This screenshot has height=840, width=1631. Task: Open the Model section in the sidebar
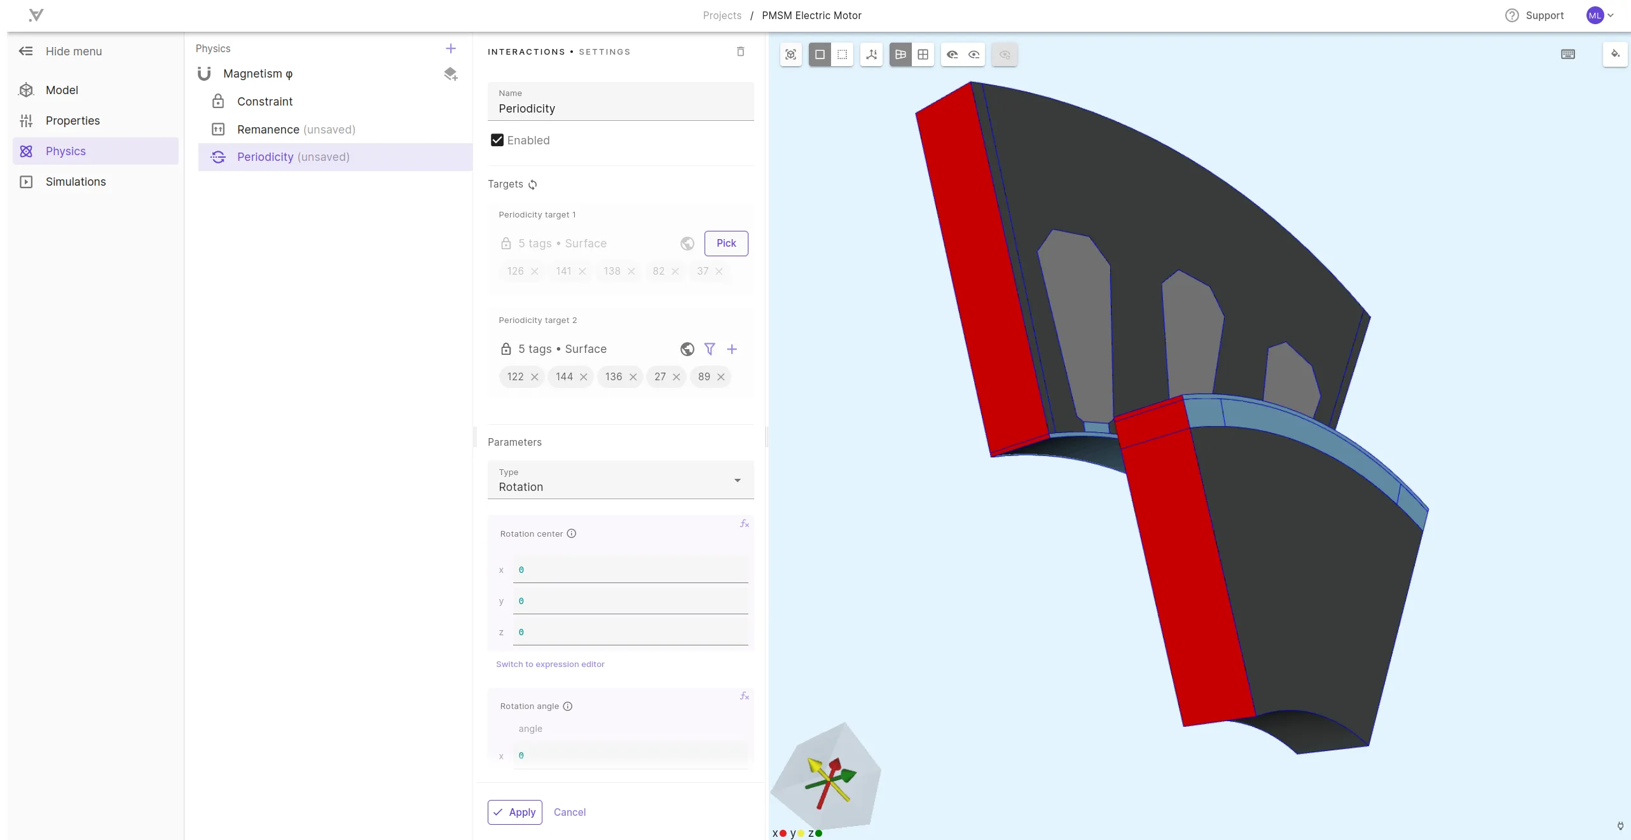[95, 90]
